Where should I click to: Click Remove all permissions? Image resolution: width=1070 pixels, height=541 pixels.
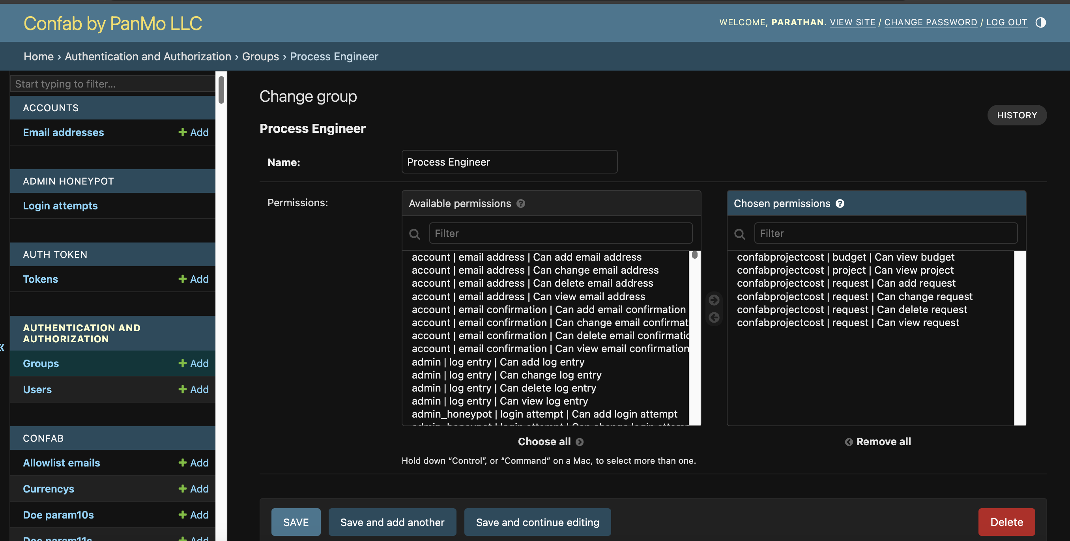(878, 441)
